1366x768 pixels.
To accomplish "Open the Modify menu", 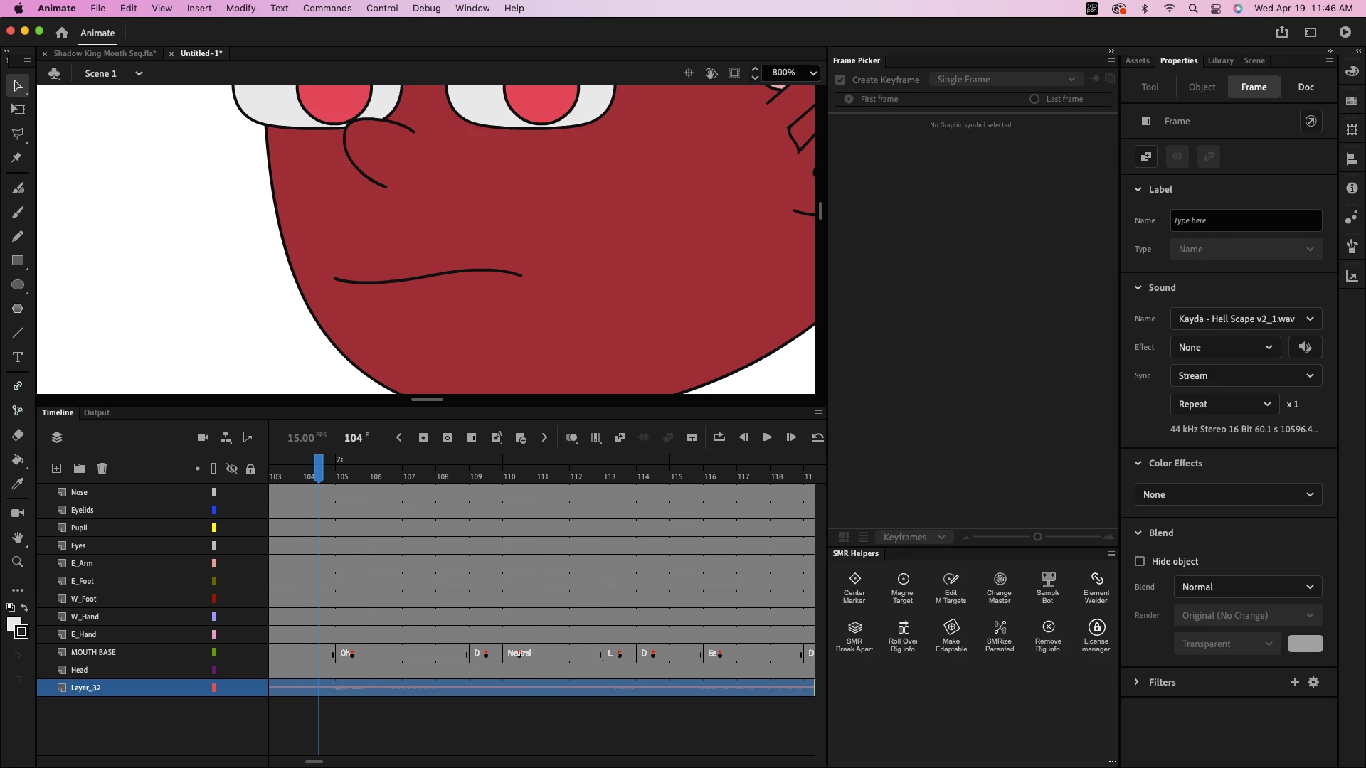I will 240,9.
